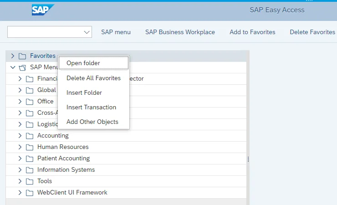The image size is (337, 205).
Task: Click the folder icon beside Global
Action: click(30, 90)
